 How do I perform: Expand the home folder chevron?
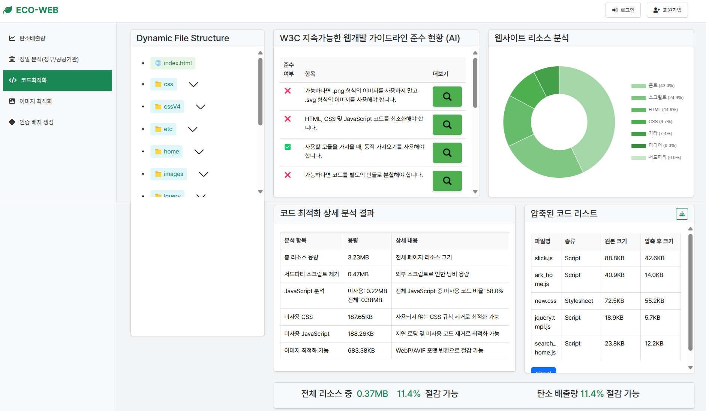[199, 152]
